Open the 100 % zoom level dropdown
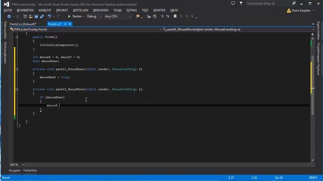 click(23, 164)
